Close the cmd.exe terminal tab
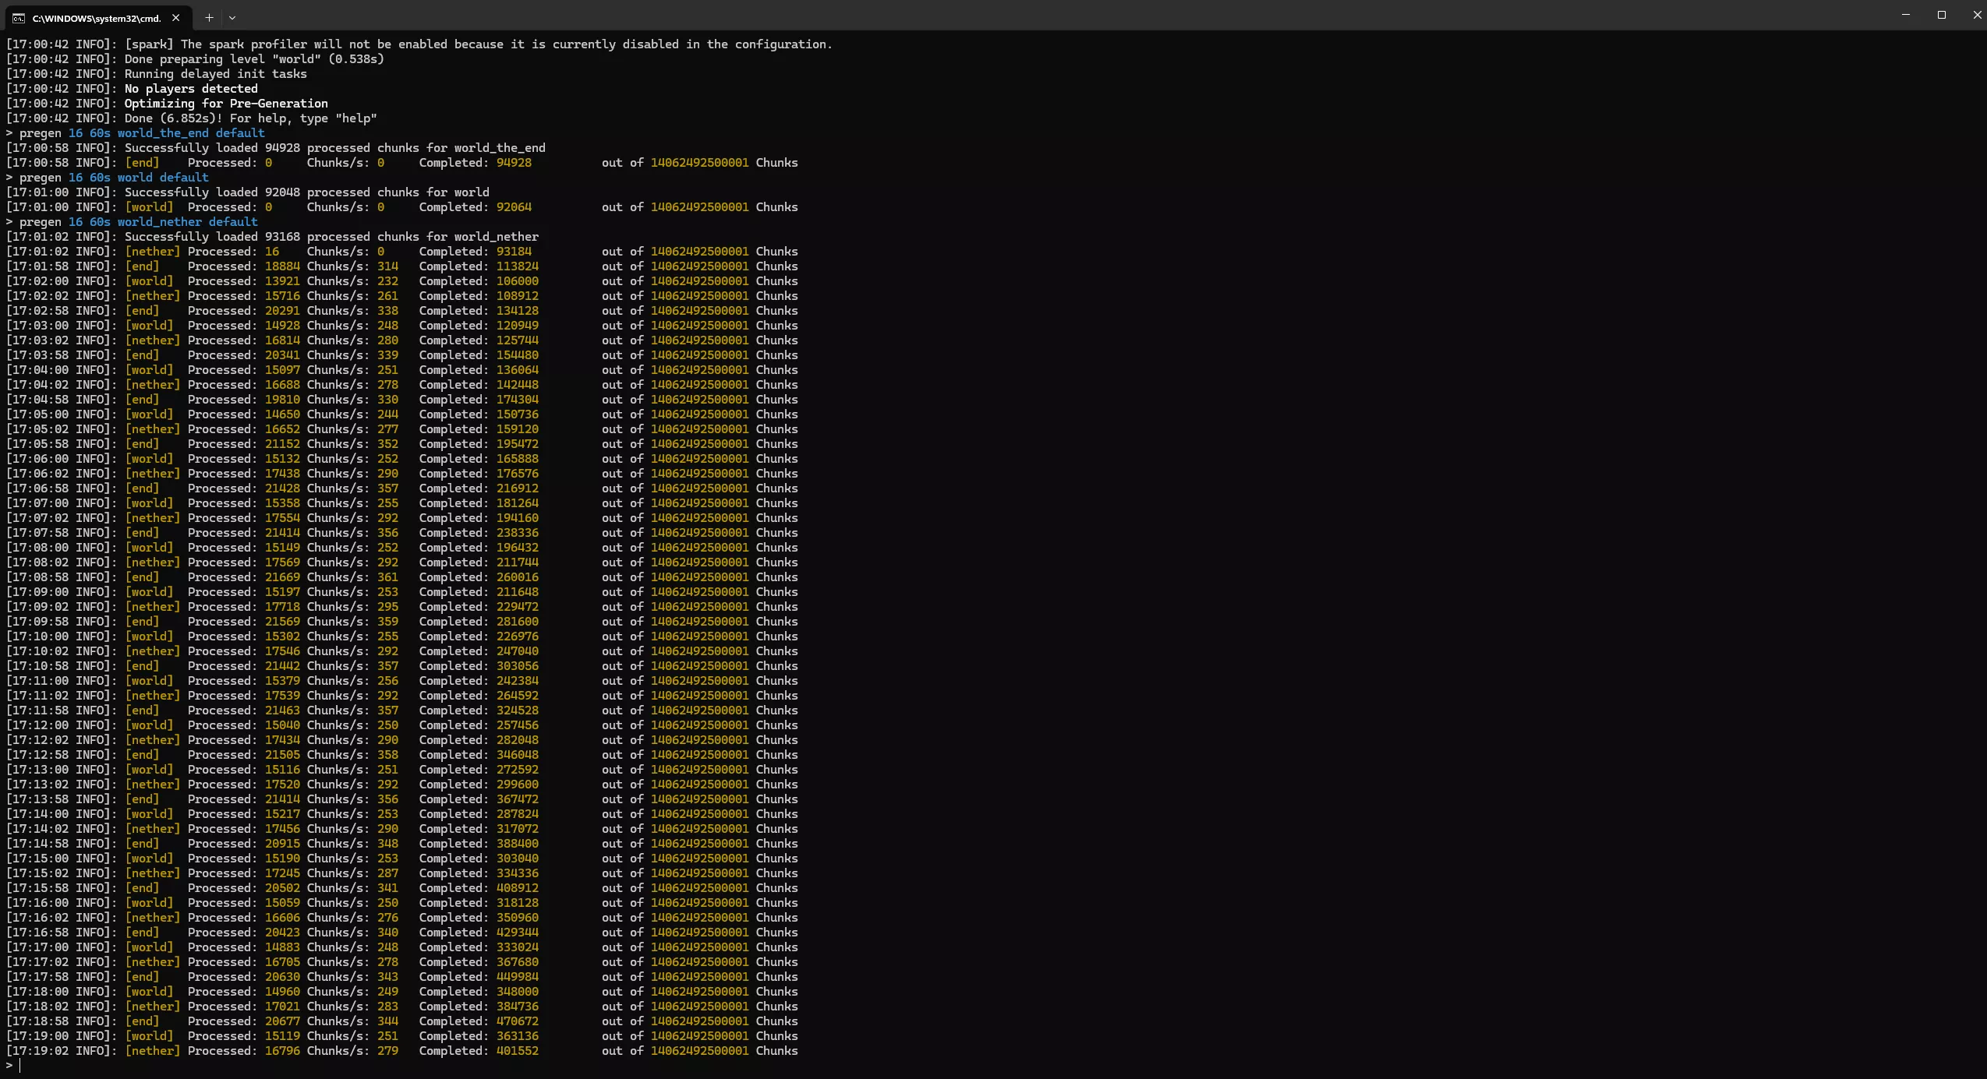 pos(175,17)
